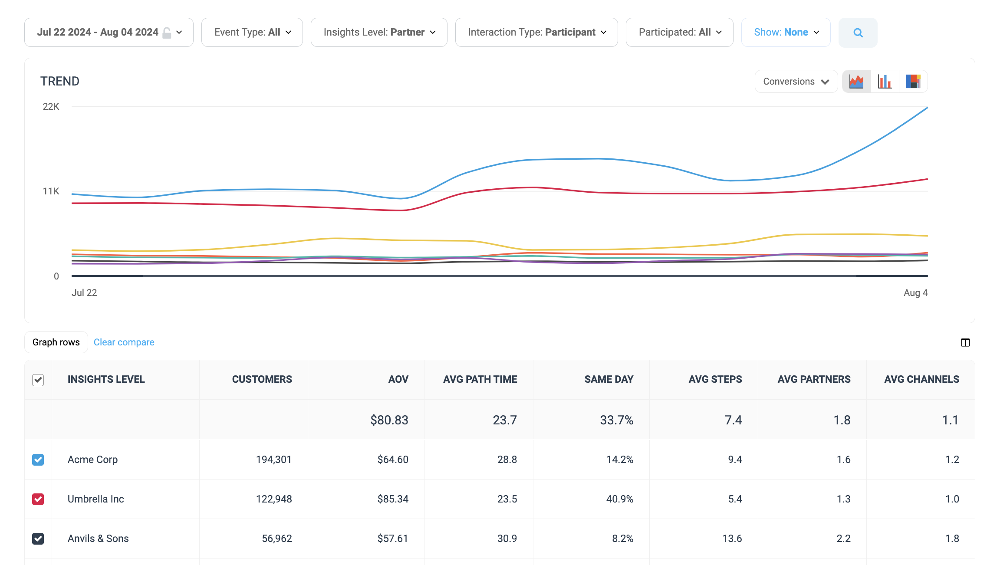Click the 8.2% same day cell
The width and height of the screenshot is (987, 565).
coord(623,539)
